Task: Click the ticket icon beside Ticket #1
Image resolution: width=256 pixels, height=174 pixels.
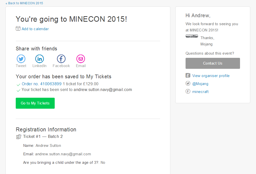Action: (x=18, y=137)
